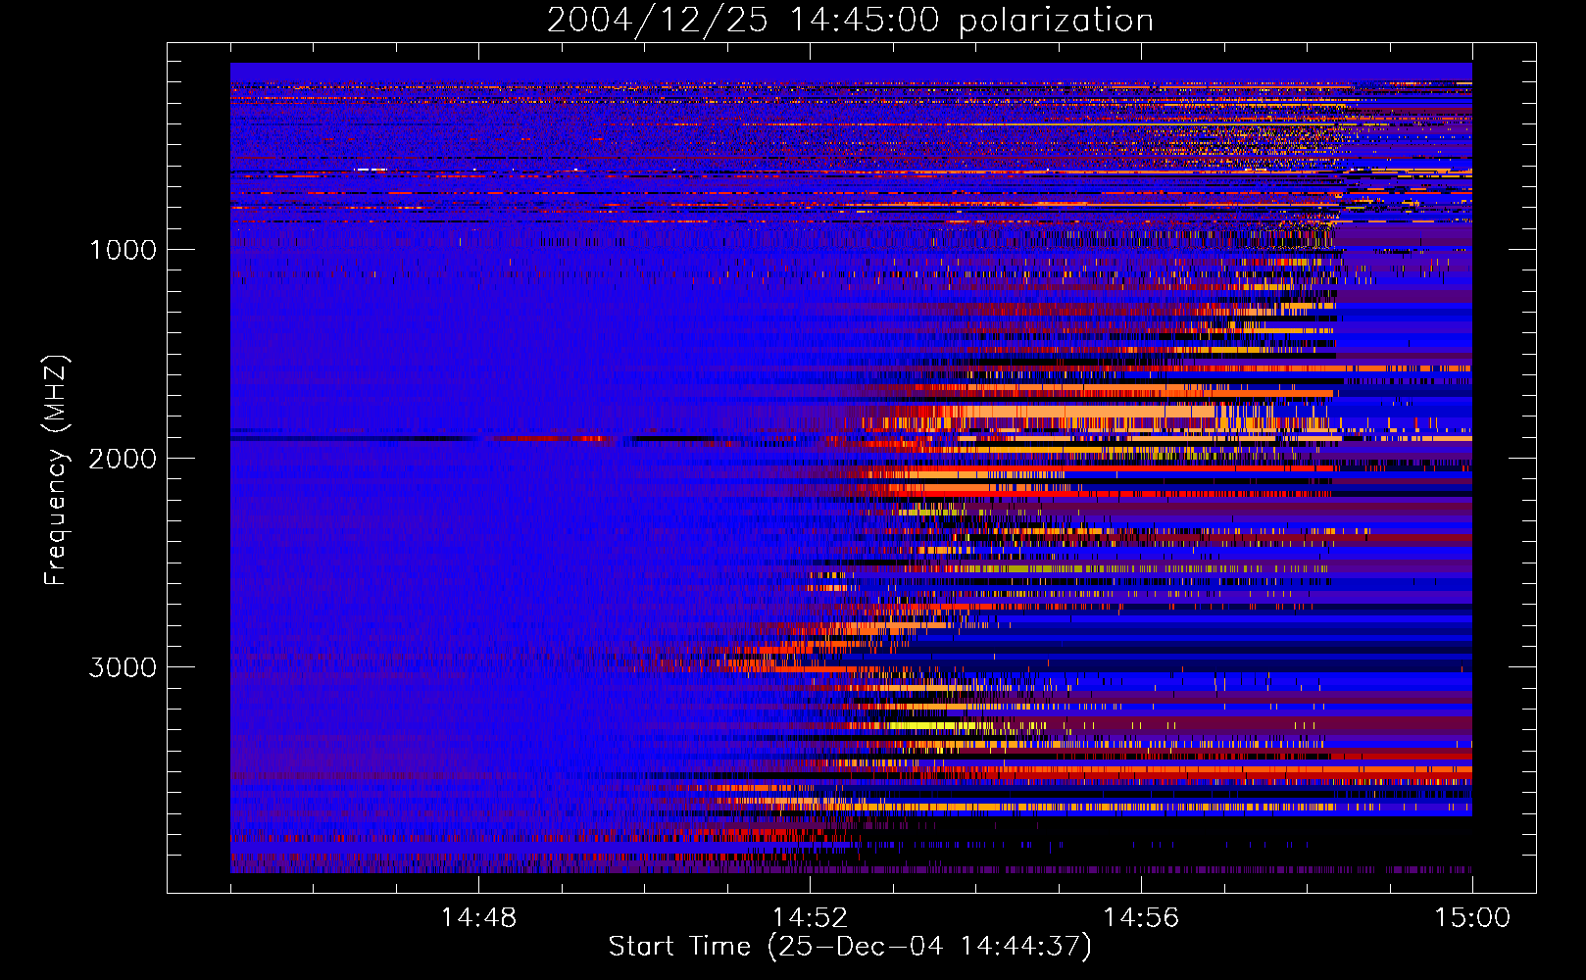Click the 1000 frequency tick label
This screenshot has width=1586, height=980.
pyautogui.click(x=123, y=250)
